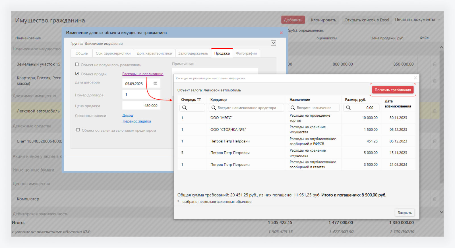Sort by Очередь ТТ column header

191,100
